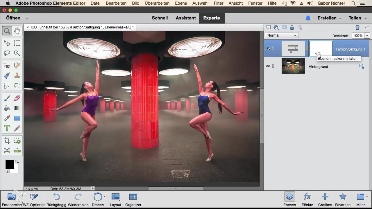Image resolution: width=372 pixels, height=209 pixels.
Task: Click the Rückgängig undo button
Action: [57, 199]
